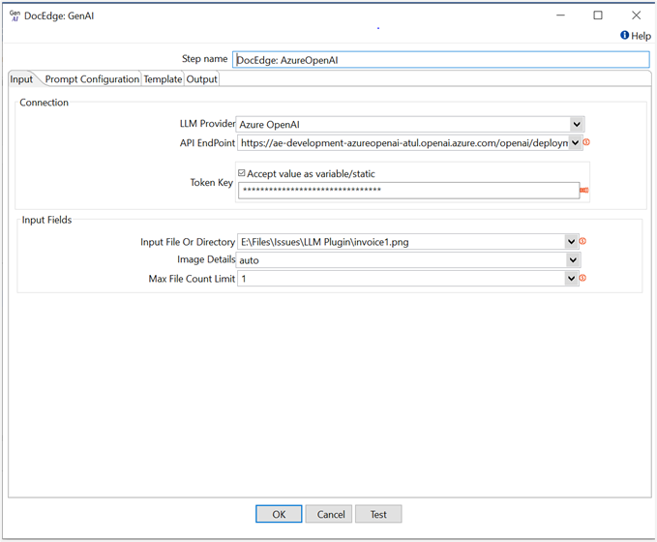The width and height of the screenshot is (657, 542).
Task: Click variable icon next to Input File Or Directory
Action: (x=583, y=242)
